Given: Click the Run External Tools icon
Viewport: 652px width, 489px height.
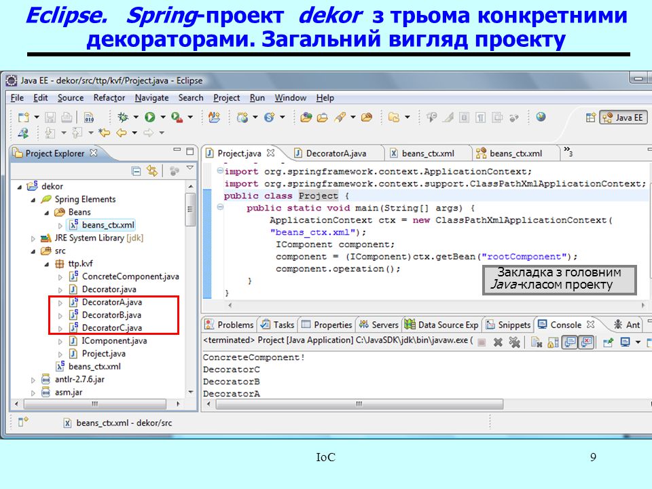Looking at the screenshot, I should [x=177, y=117].
